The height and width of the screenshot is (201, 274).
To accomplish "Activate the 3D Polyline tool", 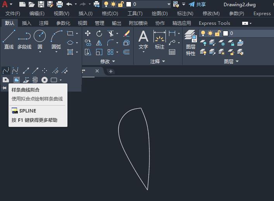I will 26,80.
